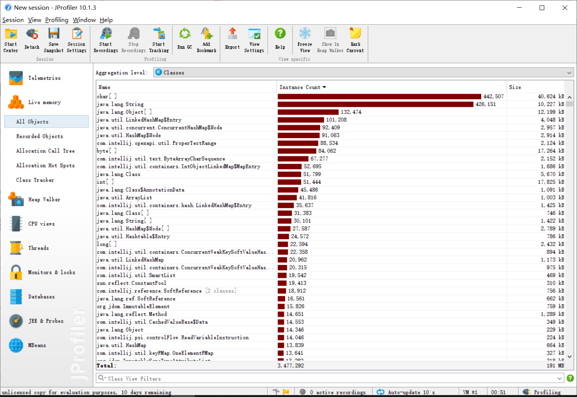Sort by Name column header
Viewport: 577px width, 397px height.
pyautogui.click(x=186, y=87)
